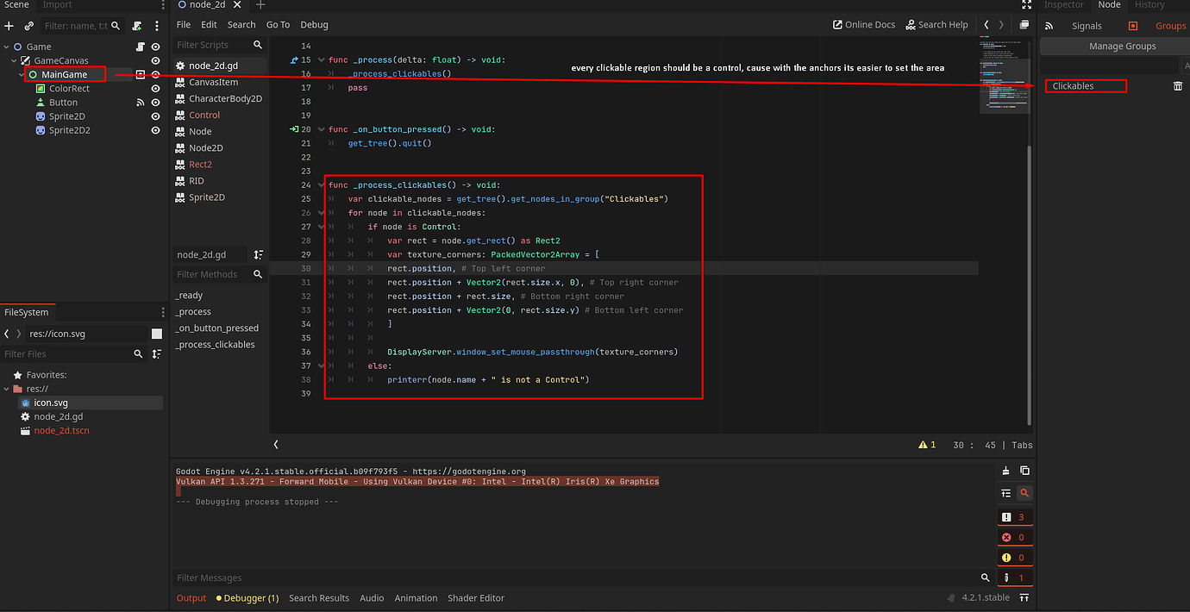
Task: Collapse the Game node in the scene tree
Action: click(x=6, y=47)
